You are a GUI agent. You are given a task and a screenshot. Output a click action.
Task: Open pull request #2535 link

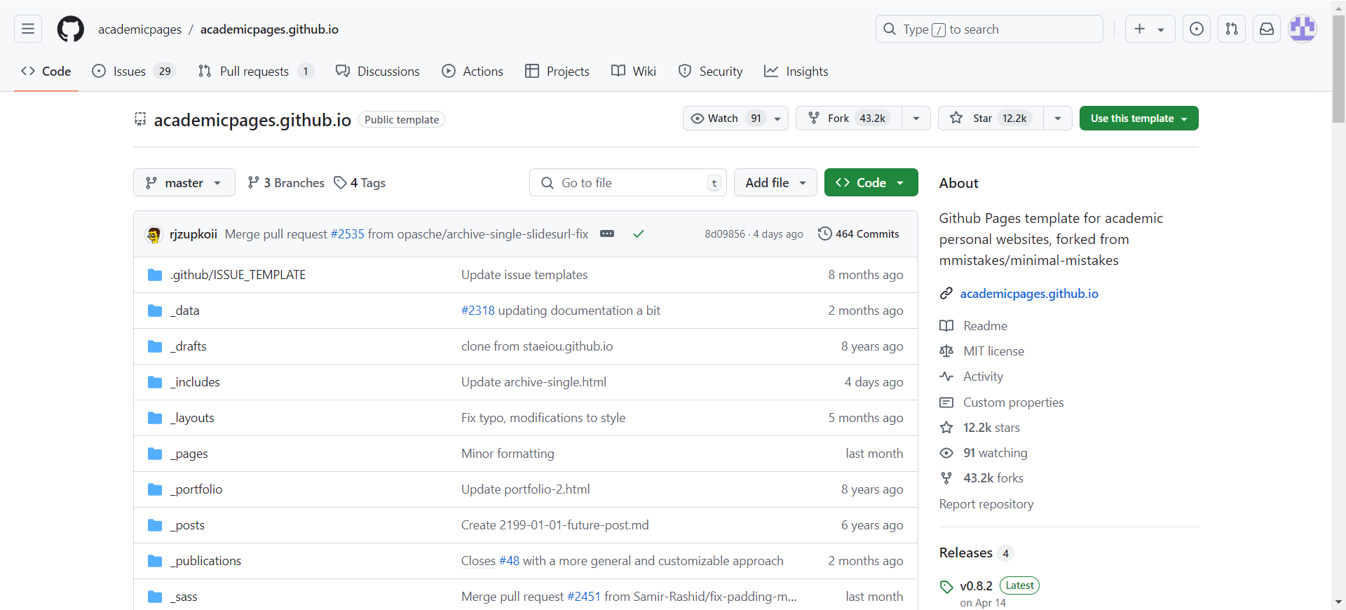coord(348,233)
